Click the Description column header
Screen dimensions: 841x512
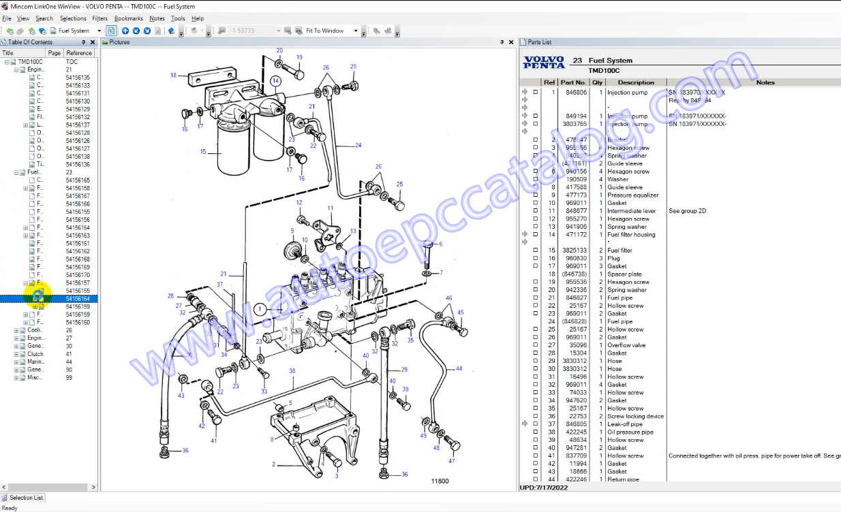(635, 82)
